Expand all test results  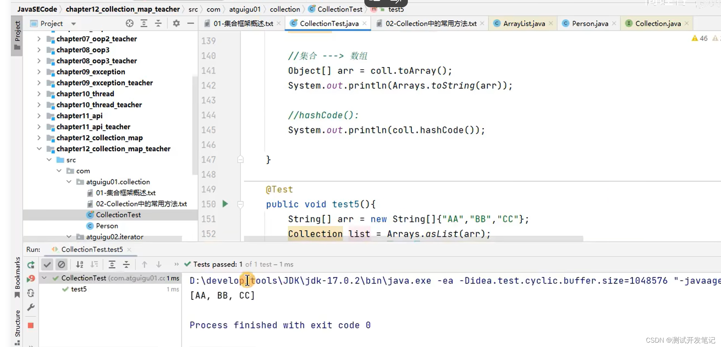(x=112, y=264)
